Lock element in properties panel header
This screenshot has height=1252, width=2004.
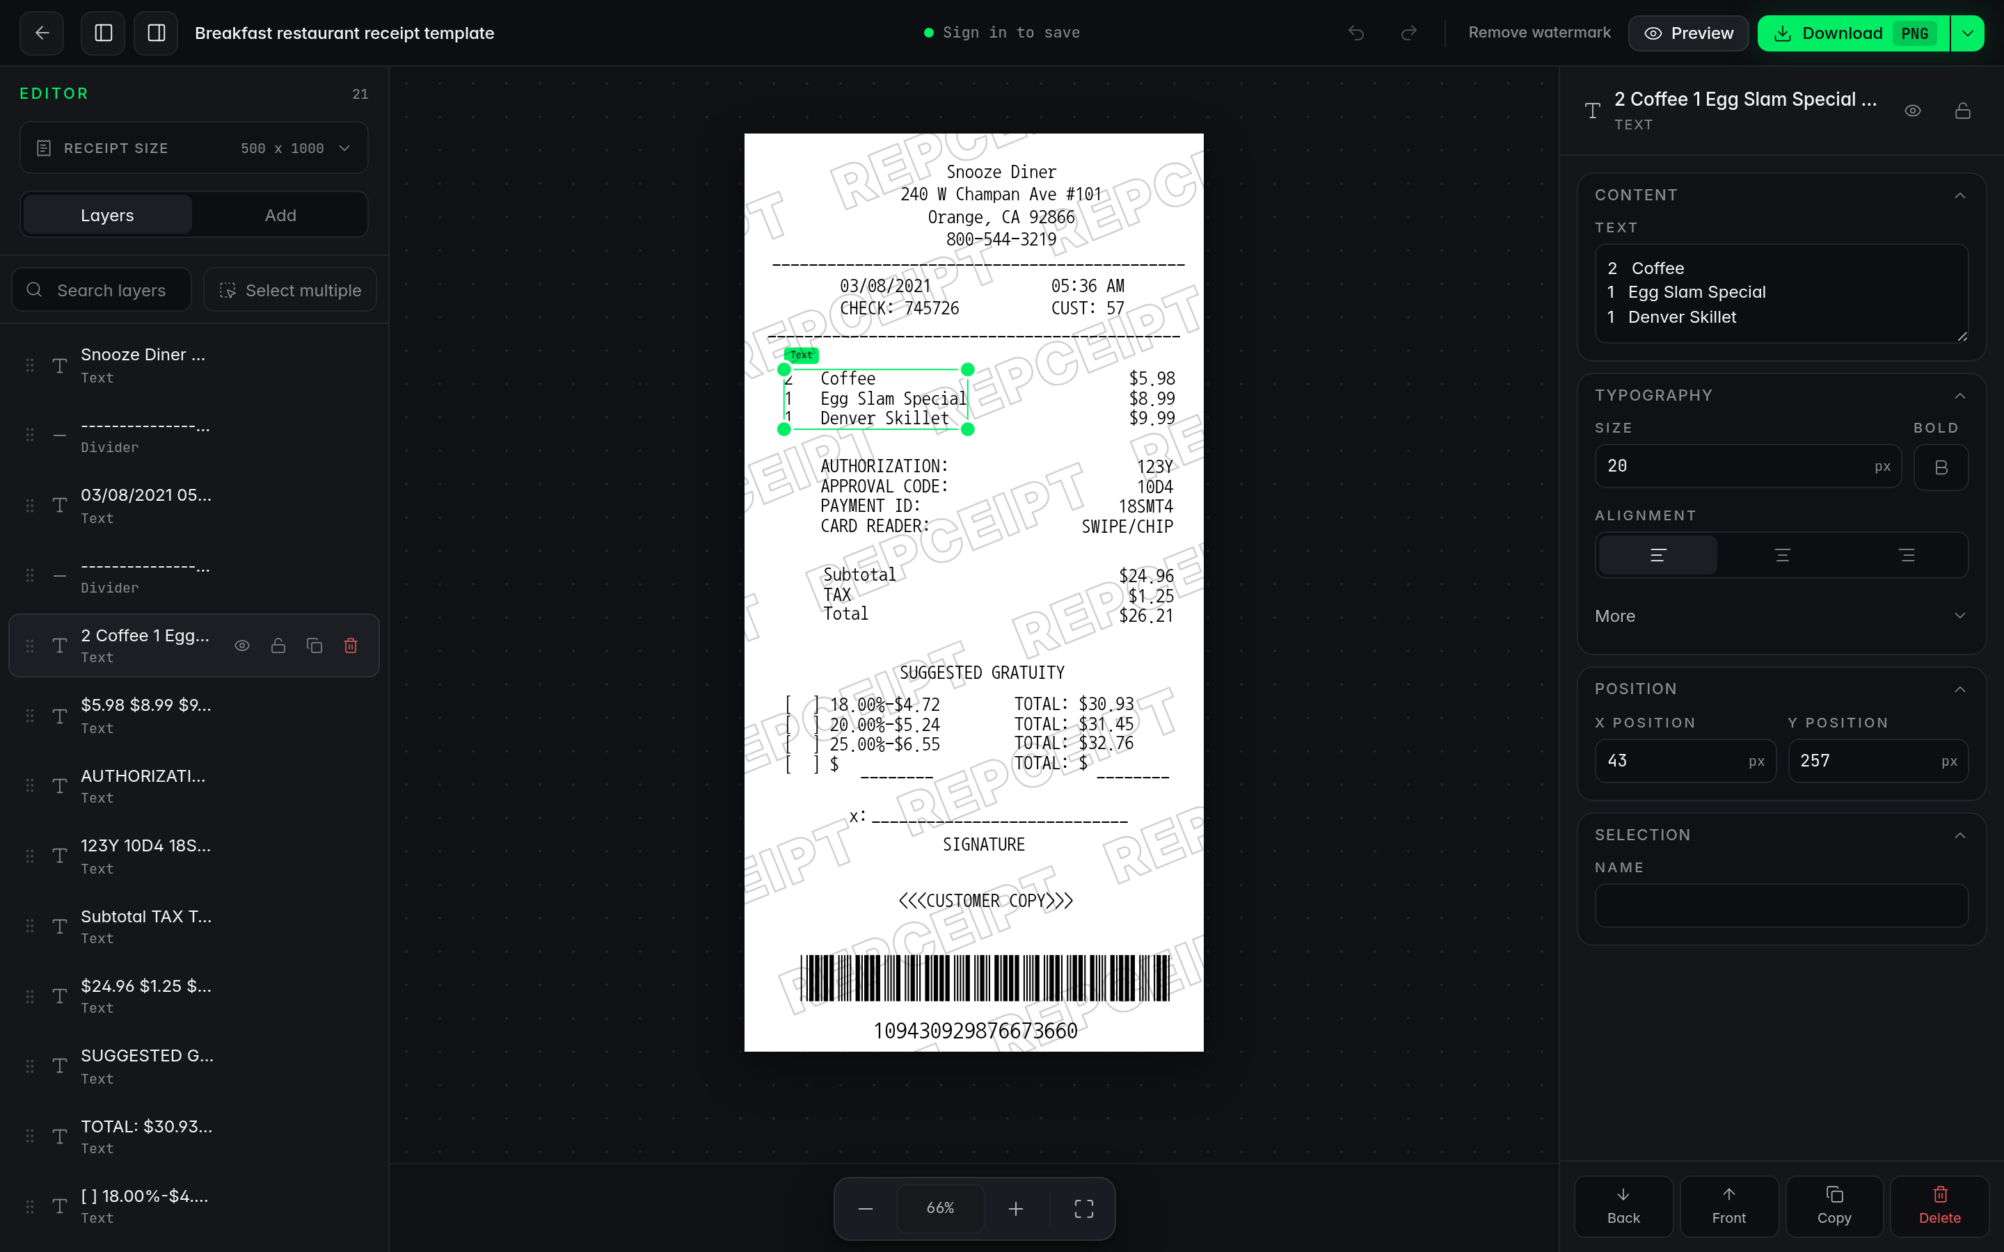coord(1962,111)
